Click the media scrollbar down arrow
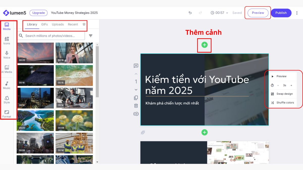 [x=97, y=162]
